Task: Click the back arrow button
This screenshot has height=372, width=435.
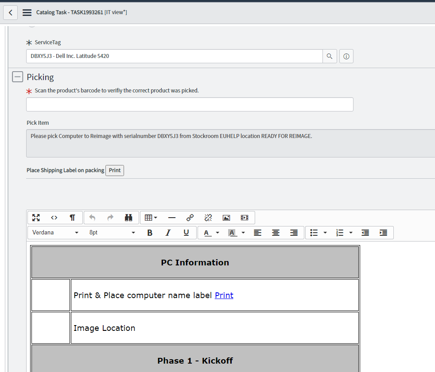Action: [x=10, y=12]
